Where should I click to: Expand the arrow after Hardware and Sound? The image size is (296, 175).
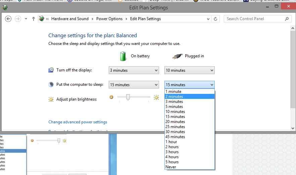click(x=93, y=19)
